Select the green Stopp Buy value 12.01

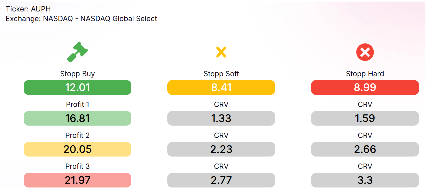coord(77,87)
